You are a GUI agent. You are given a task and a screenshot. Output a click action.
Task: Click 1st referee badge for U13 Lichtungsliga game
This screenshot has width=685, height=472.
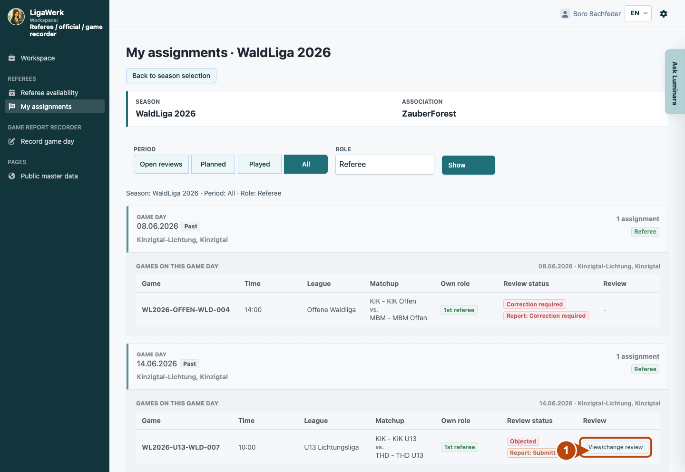(460, 447)
